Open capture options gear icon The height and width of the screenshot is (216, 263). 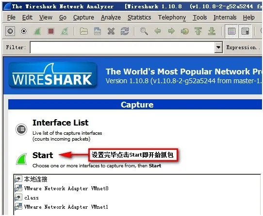pyautogui.click(x=24, y=31)
